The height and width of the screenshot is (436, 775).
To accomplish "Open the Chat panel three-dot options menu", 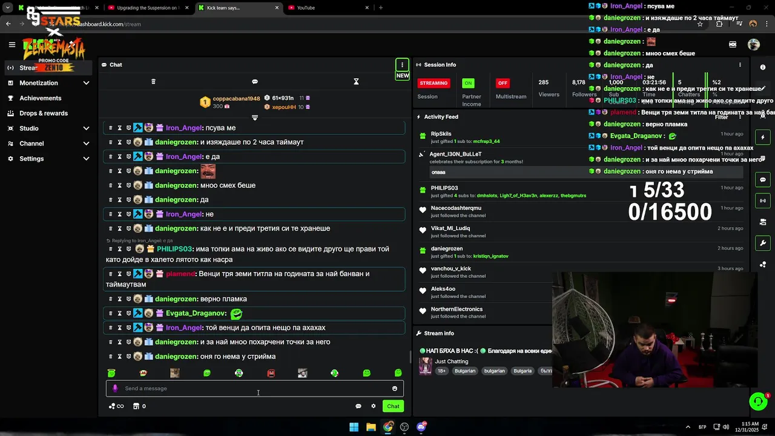I will pyautogui.click(x=402, y=65).
